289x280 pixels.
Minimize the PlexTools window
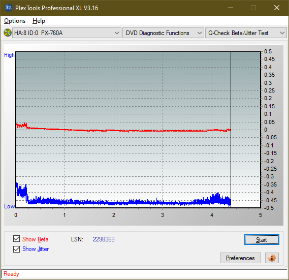tap(231, 8)
